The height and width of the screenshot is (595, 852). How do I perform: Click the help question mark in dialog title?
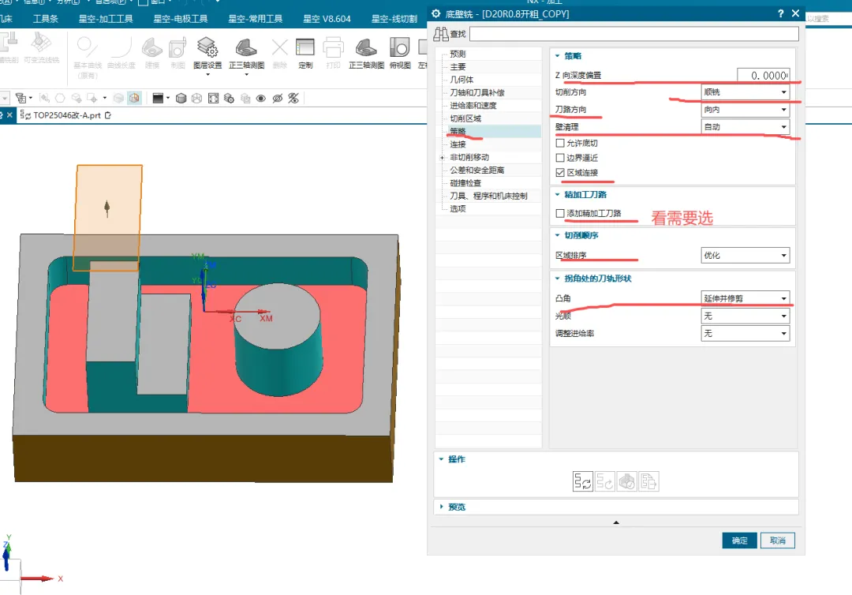point(781,13)
